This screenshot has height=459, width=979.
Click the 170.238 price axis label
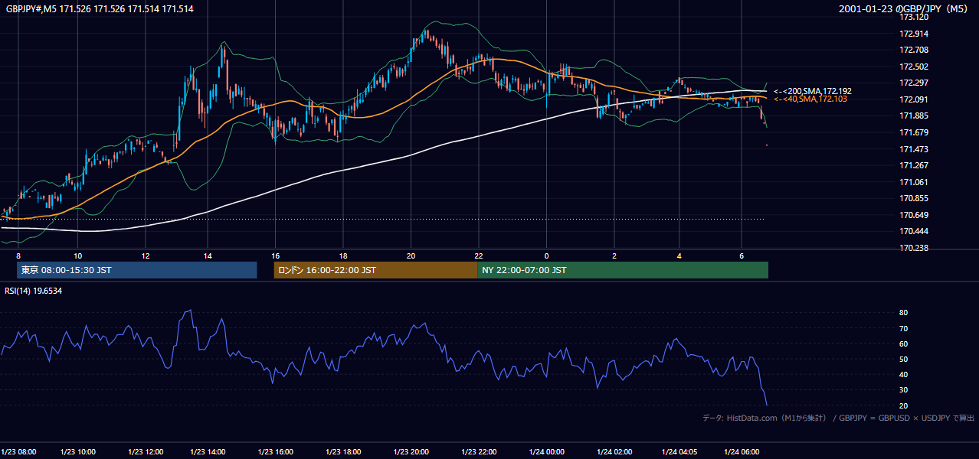coord(913,248)
